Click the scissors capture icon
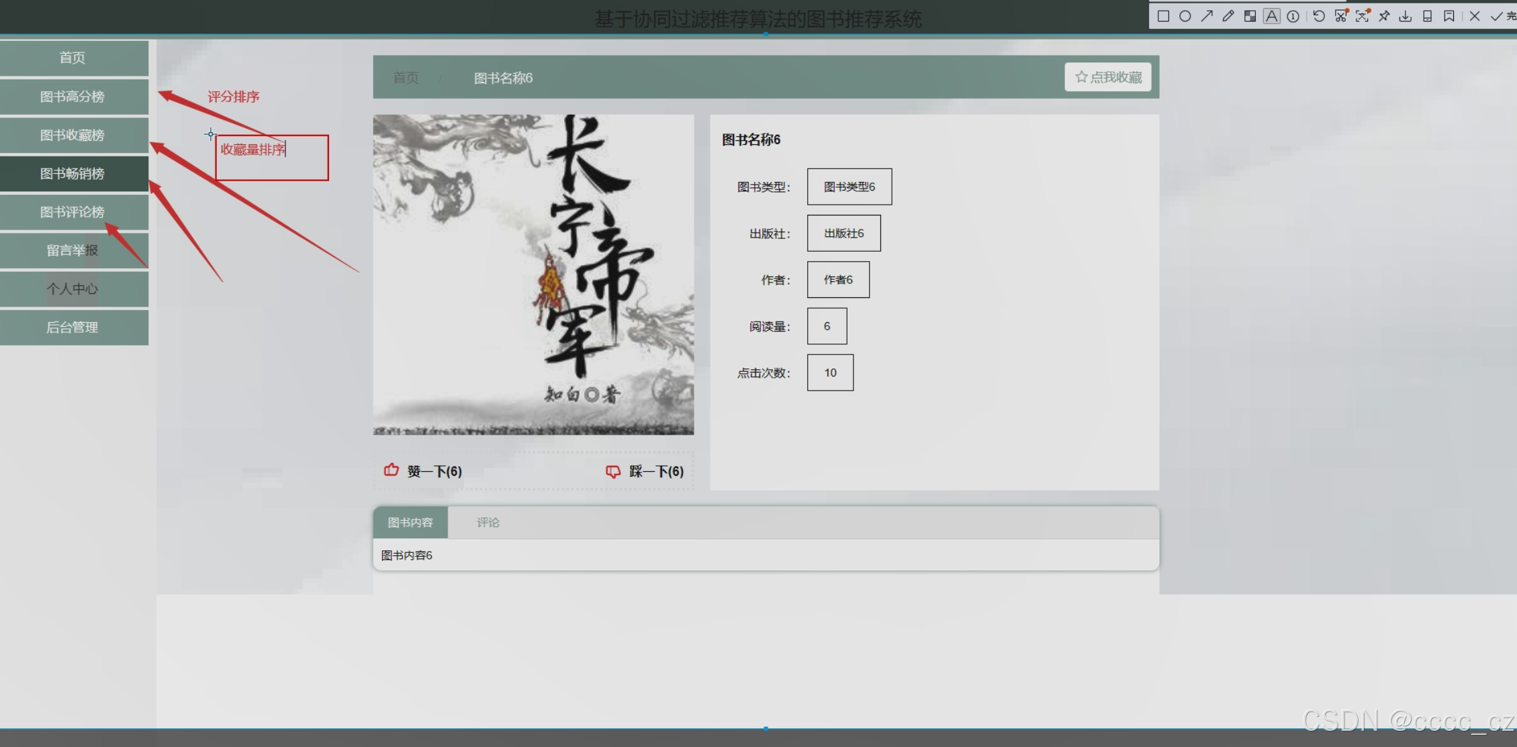This screenshot has width=1517, height=747. coord(1341,16)
